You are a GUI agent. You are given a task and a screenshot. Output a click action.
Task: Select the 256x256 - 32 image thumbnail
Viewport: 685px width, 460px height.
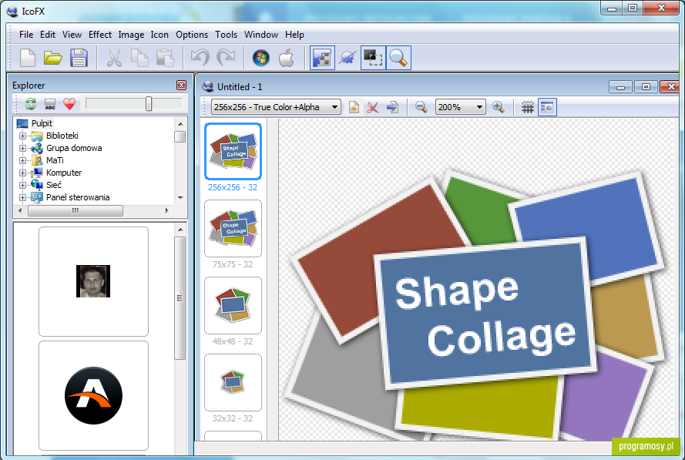233,151
